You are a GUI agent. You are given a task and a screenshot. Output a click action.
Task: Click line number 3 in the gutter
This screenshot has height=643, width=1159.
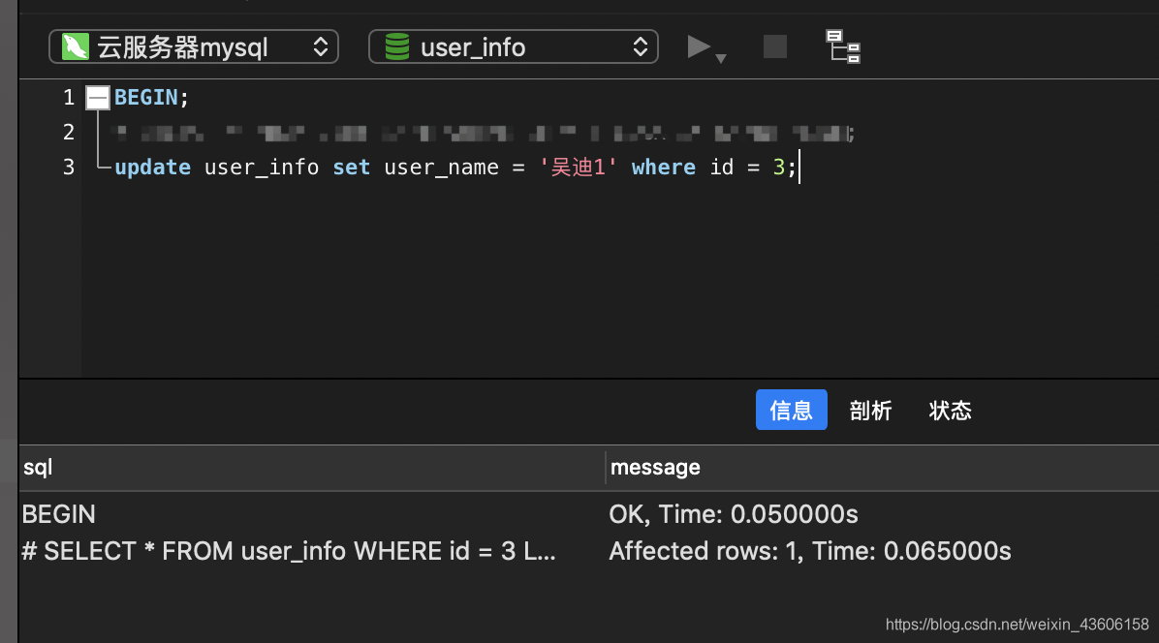coord(69,167)
